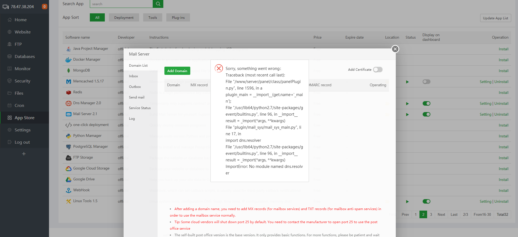Enable the Add Certificate toggle
The height and width of the screenshot is (237, 518).
pos(378,70)
